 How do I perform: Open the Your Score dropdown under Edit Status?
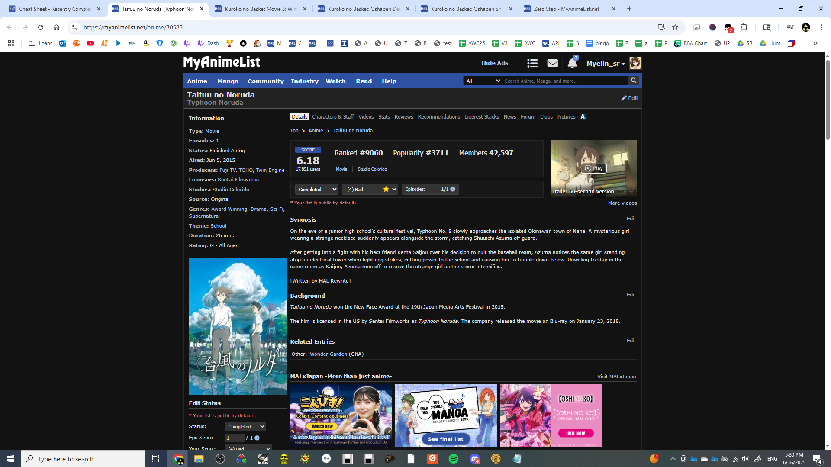click(x=248, y=448)
